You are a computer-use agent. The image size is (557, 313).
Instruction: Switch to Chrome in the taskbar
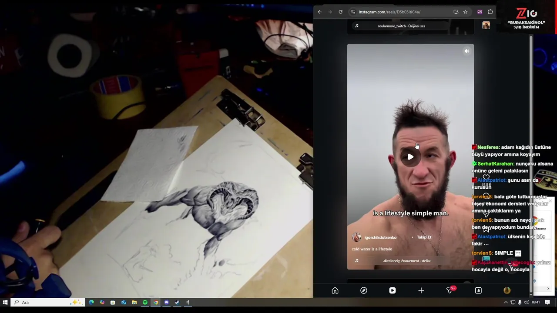(156, 303)
